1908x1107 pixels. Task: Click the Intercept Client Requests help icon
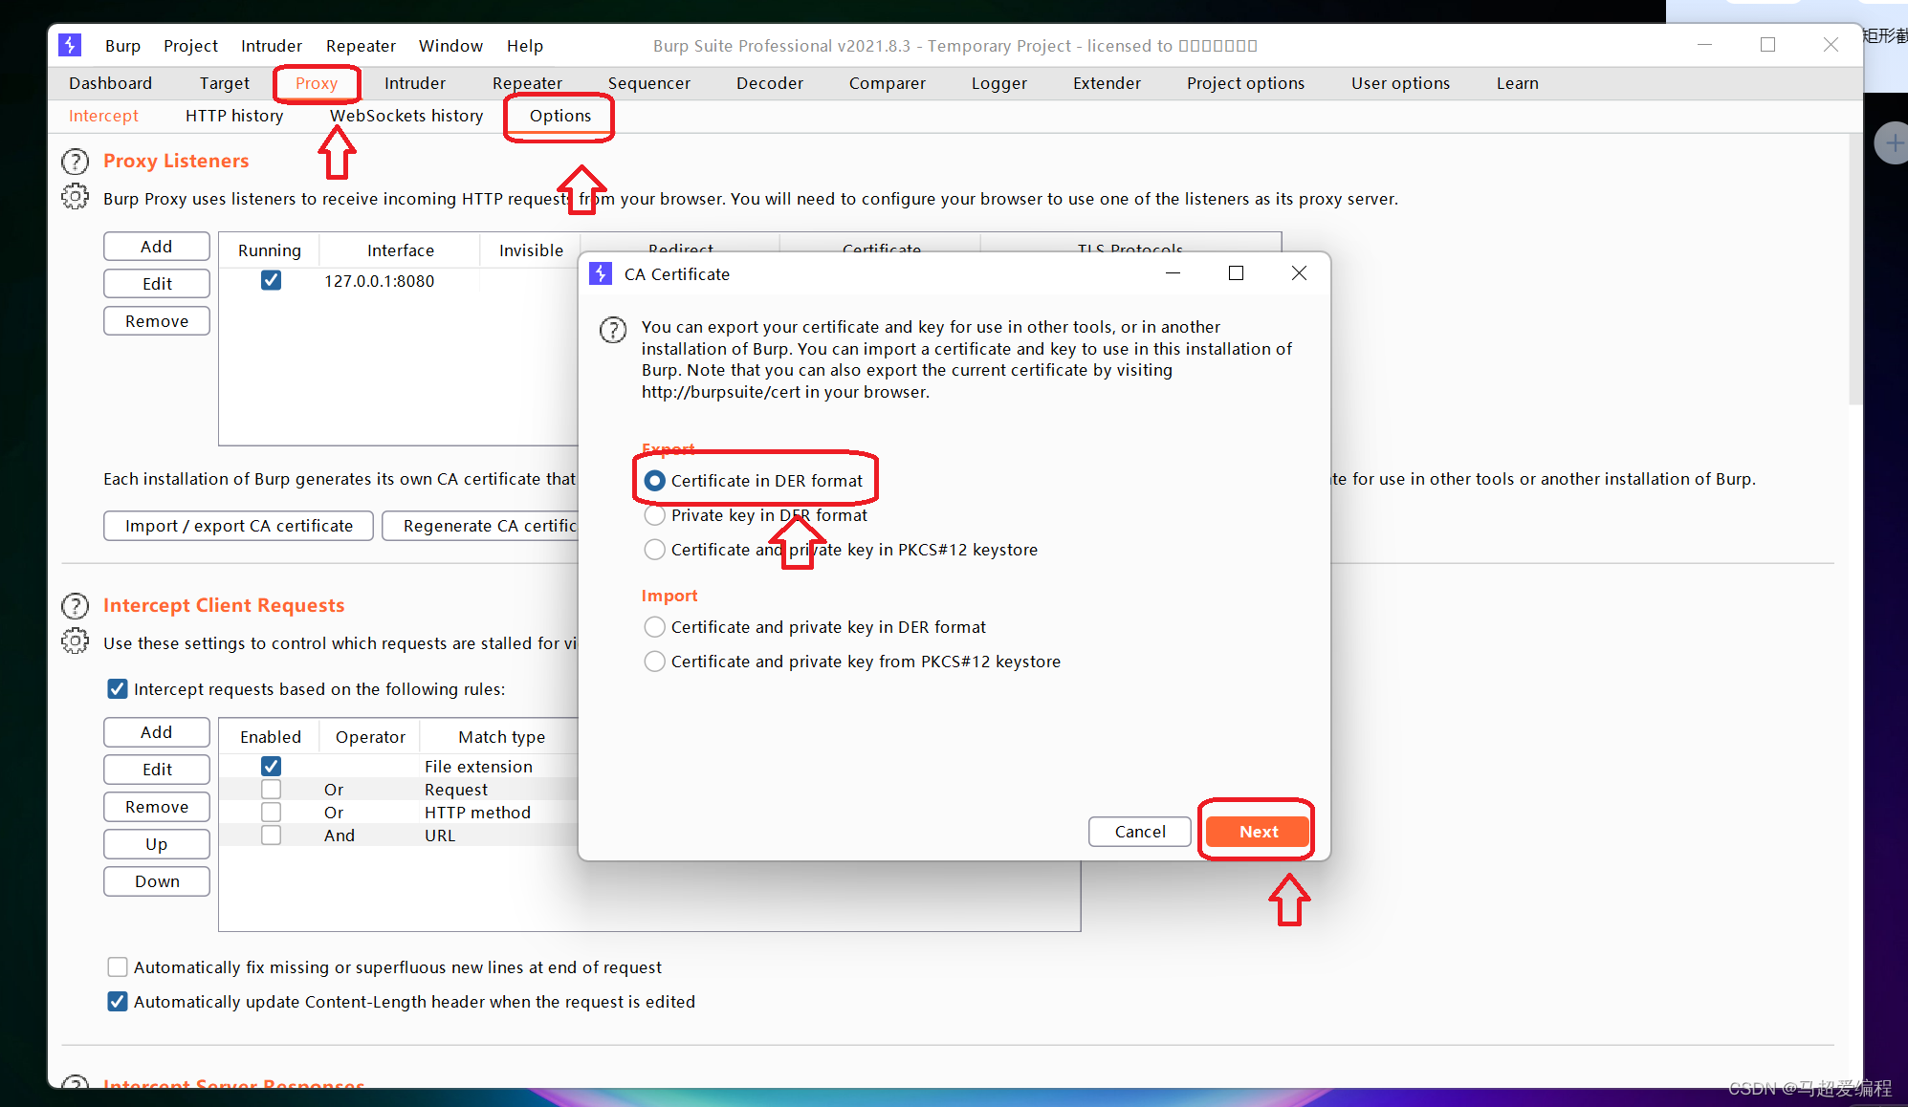pyautogui.click(x=75, y=606)
